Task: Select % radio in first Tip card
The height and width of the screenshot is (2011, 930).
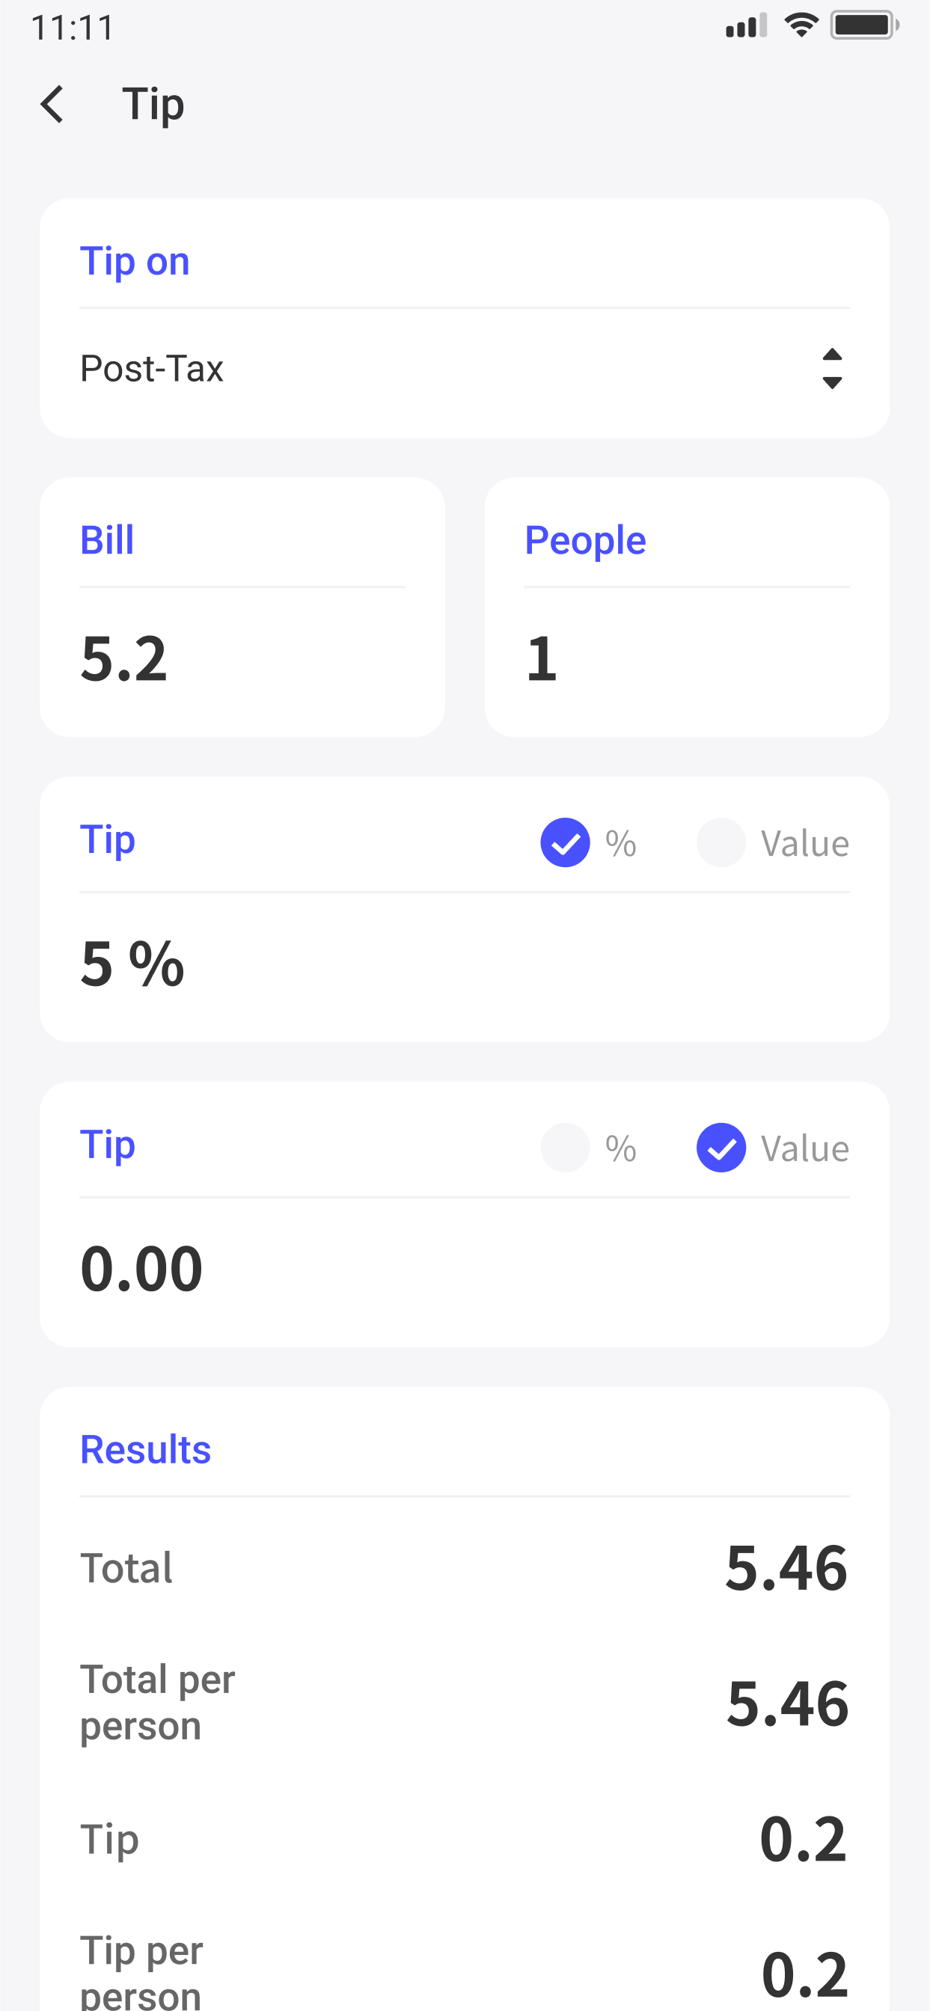Action: coord(565,842)
